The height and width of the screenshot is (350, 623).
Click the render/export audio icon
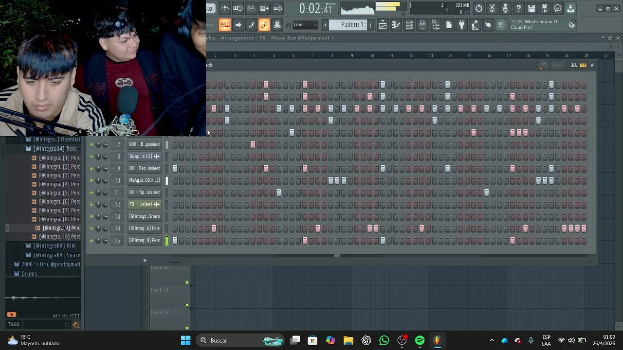point(545,8)
